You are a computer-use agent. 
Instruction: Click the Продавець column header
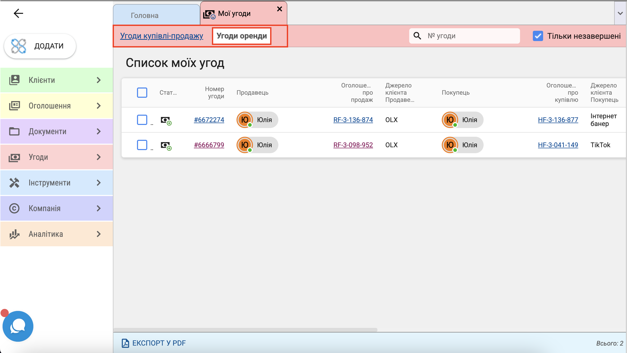(252, 93)
